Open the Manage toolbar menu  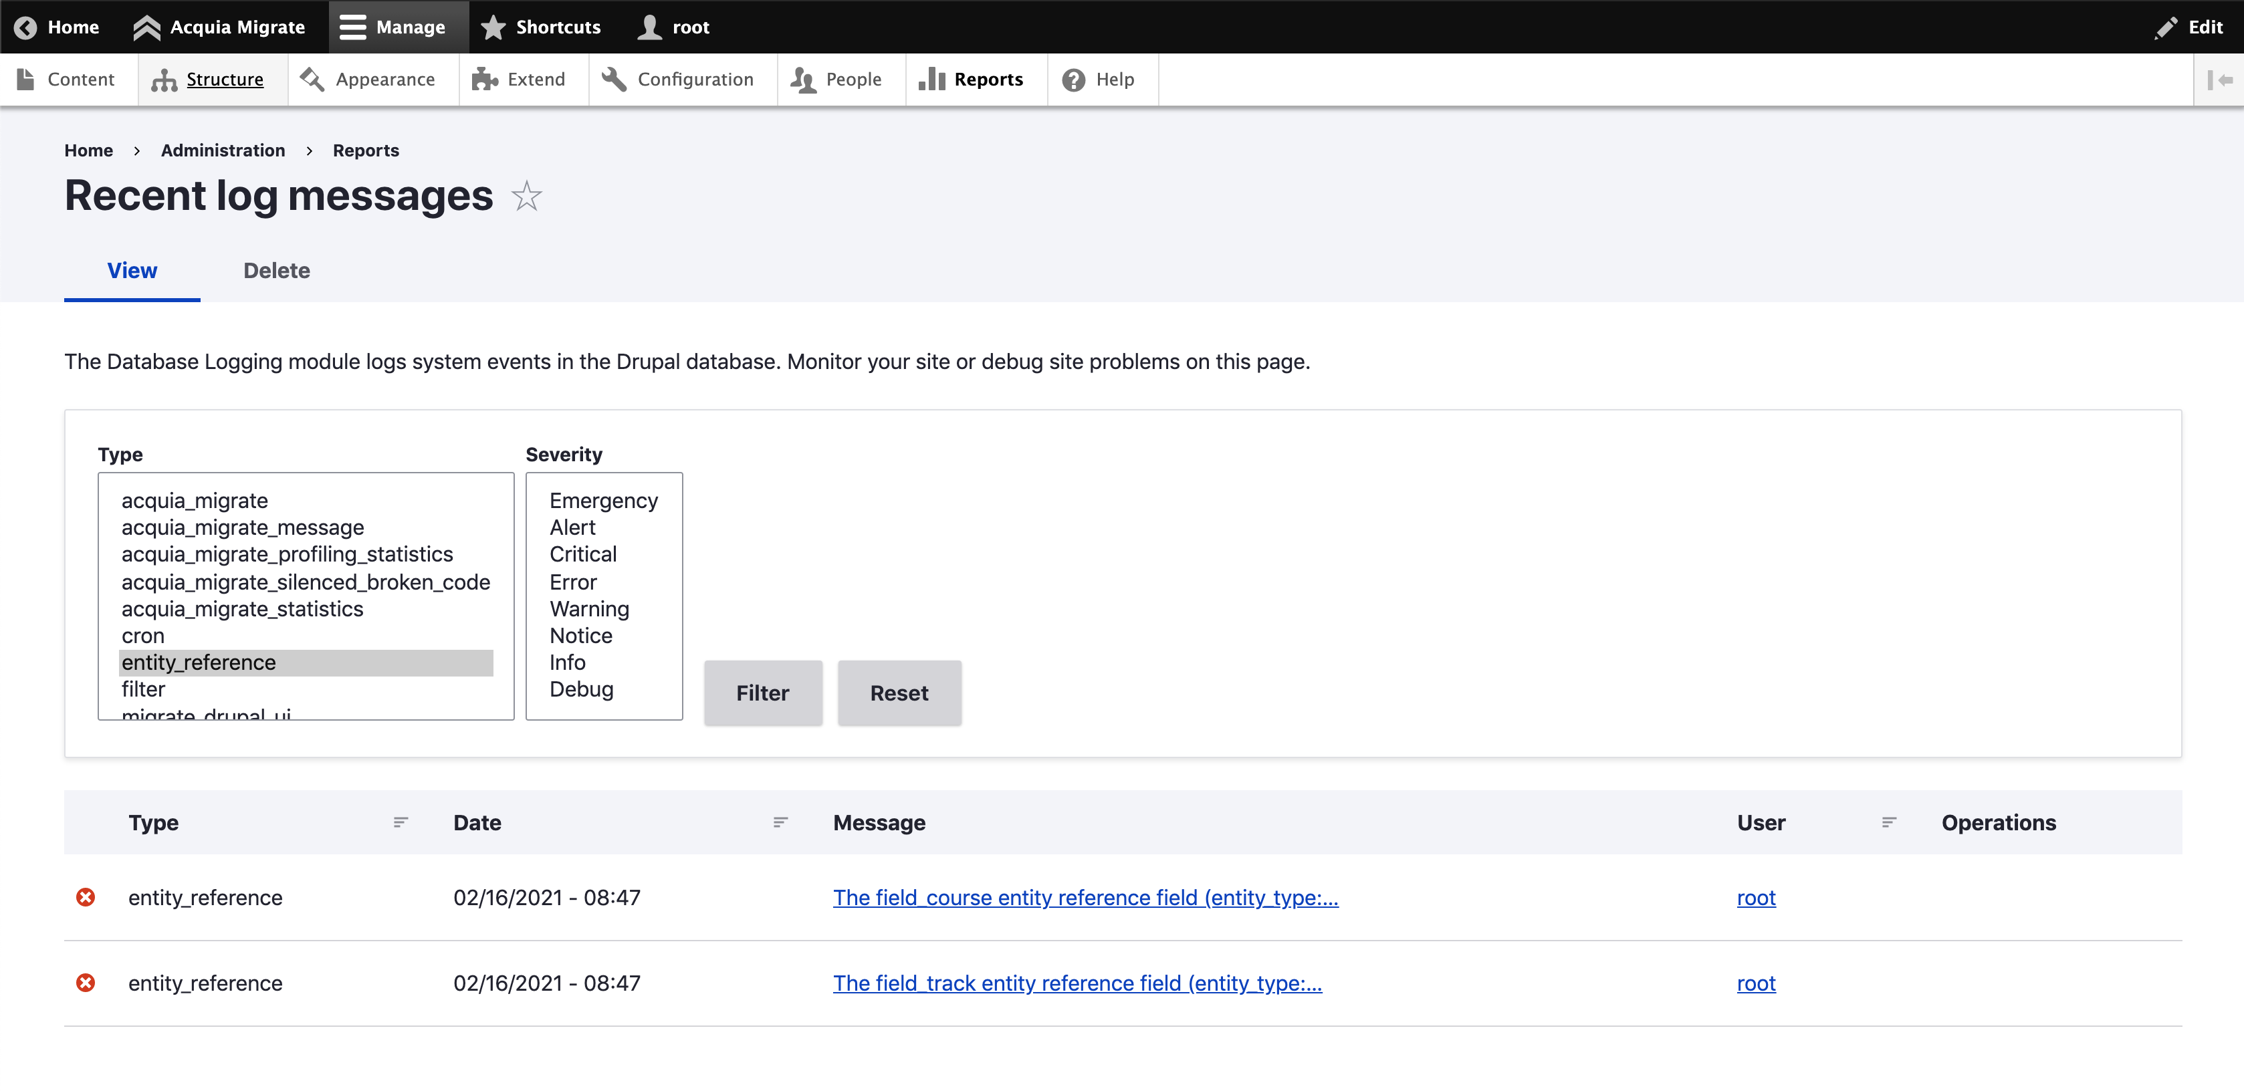(x=393, y=27)
